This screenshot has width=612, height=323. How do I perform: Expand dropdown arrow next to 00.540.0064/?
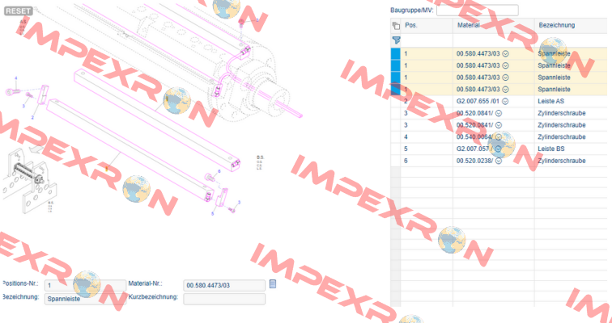tap(499, 137)
